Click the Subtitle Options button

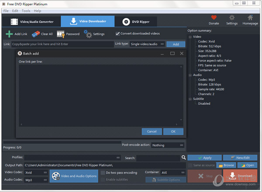click(166, 180)
